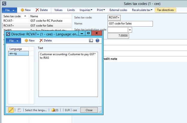The width and height of the screenshot is (187, 123).
Task: Open External codes menu item
Action: click(x=118, y=10)
